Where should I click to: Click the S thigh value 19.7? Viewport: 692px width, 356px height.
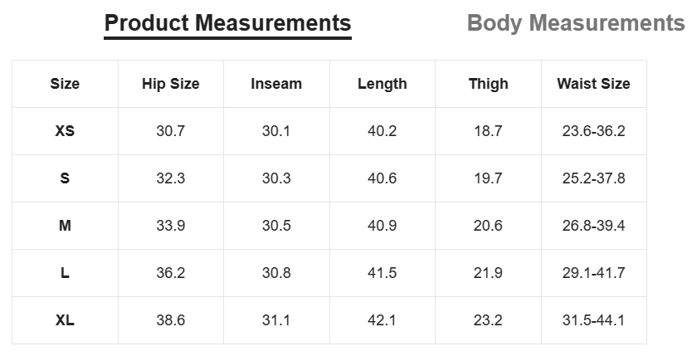tap(488, 178)
